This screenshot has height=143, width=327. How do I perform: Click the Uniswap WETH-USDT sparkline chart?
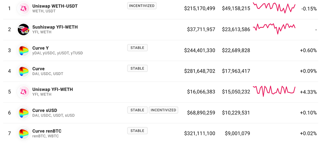tap(274, 8)
